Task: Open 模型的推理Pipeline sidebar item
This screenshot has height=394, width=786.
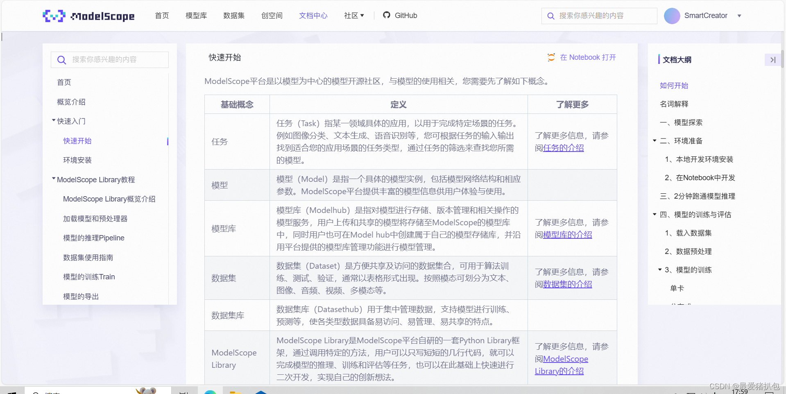Action: tap(94, 238)
